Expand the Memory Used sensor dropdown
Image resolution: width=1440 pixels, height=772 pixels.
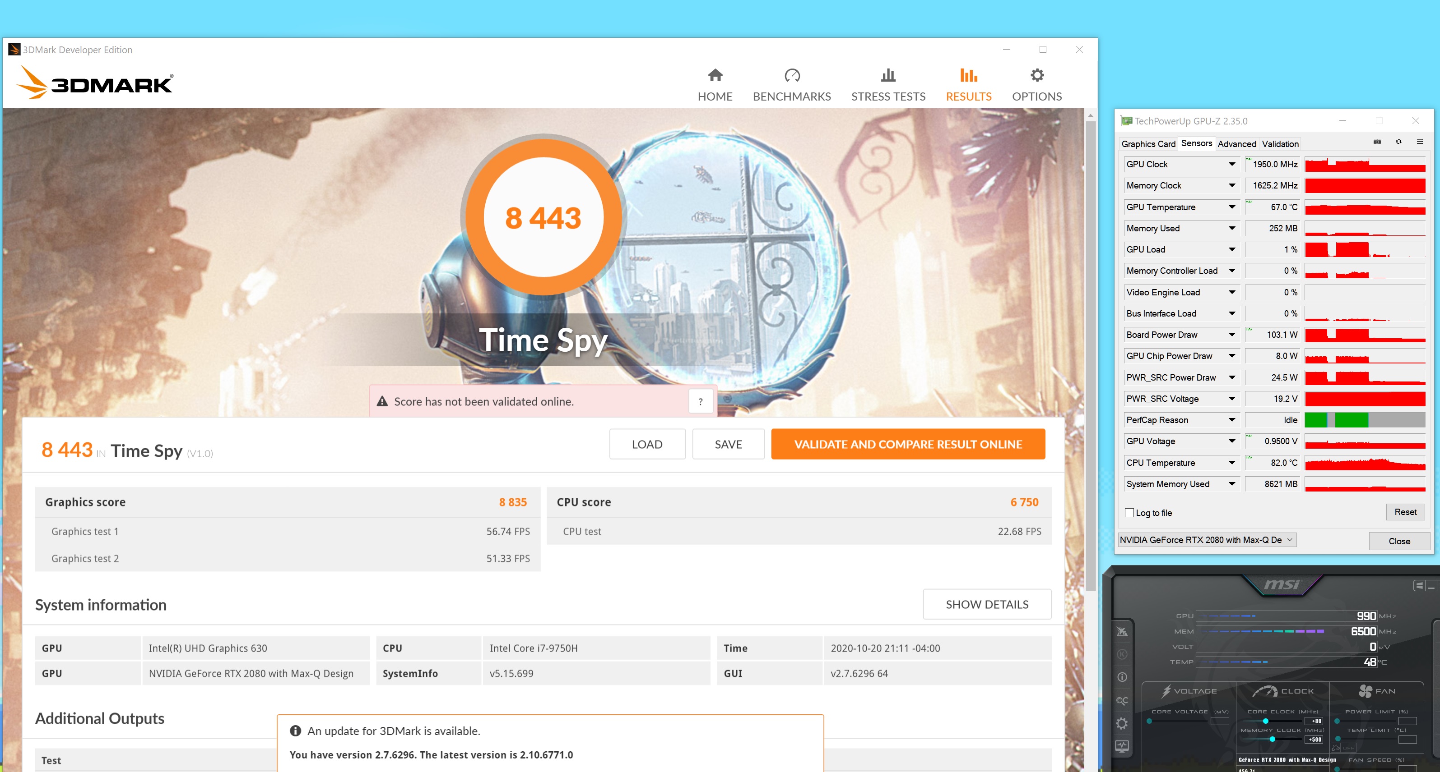click(x=1232, y=228)
